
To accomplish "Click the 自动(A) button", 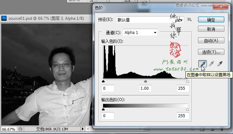I will [x=211, y=40].
